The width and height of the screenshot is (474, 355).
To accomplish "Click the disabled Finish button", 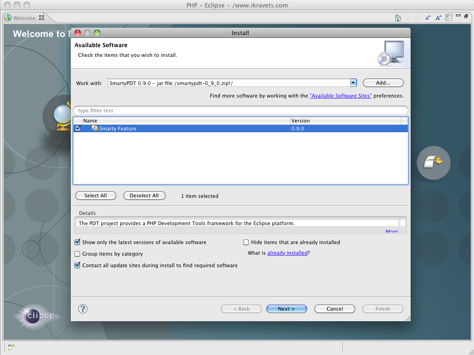I will 383,309.
